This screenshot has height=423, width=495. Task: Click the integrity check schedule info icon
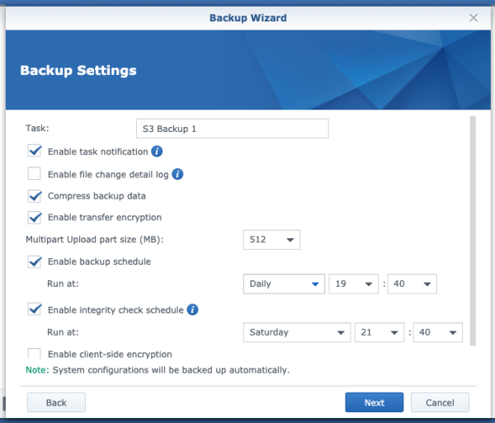click(192, 310)
